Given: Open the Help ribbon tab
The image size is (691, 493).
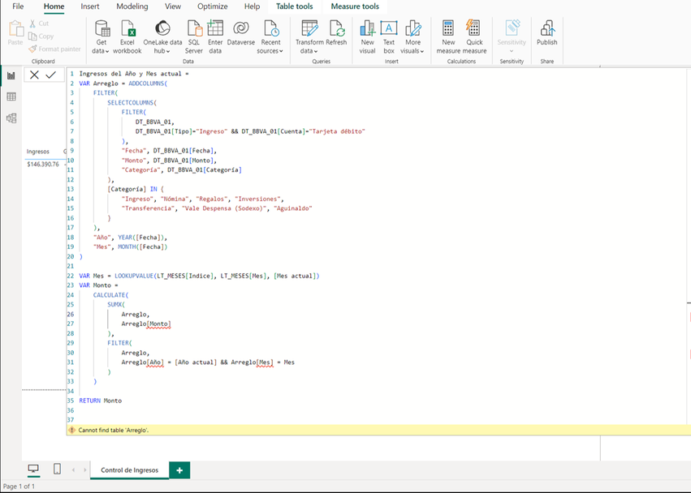Looking at the screenshot, I should [x=252, y=6].
